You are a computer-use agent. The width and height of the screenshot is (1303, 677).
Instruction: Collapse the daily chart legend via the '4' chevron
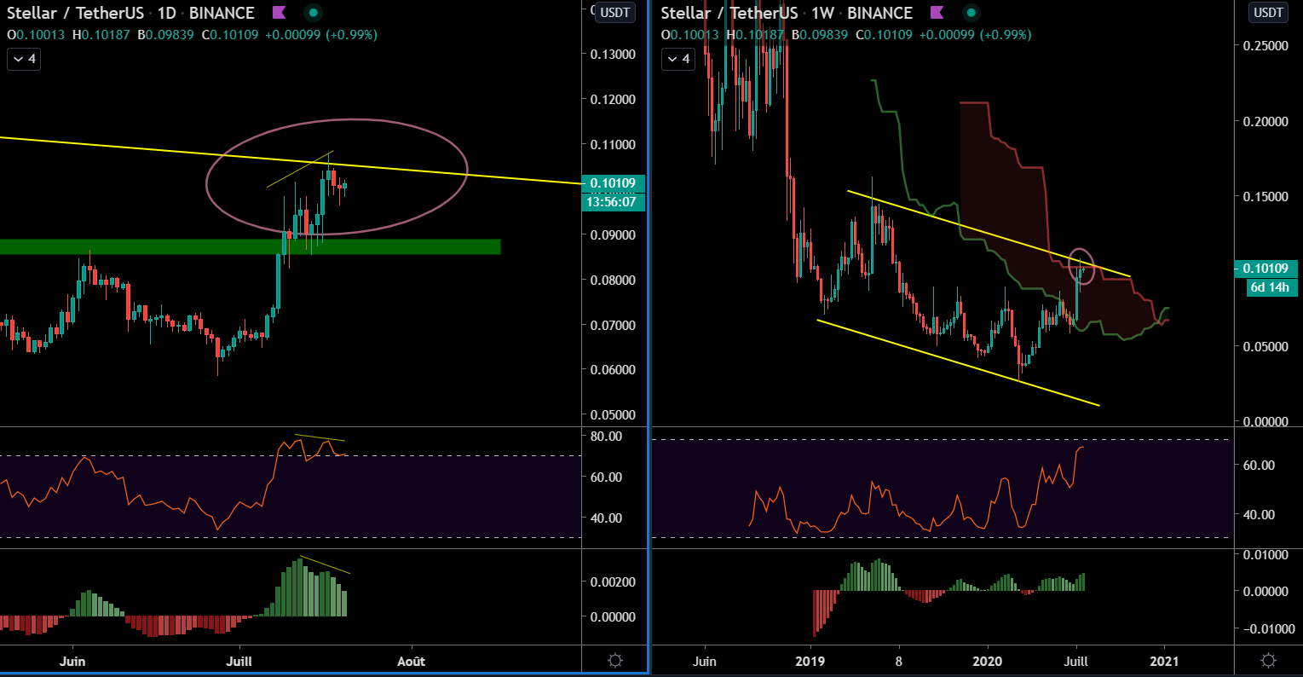pos(22,59)
